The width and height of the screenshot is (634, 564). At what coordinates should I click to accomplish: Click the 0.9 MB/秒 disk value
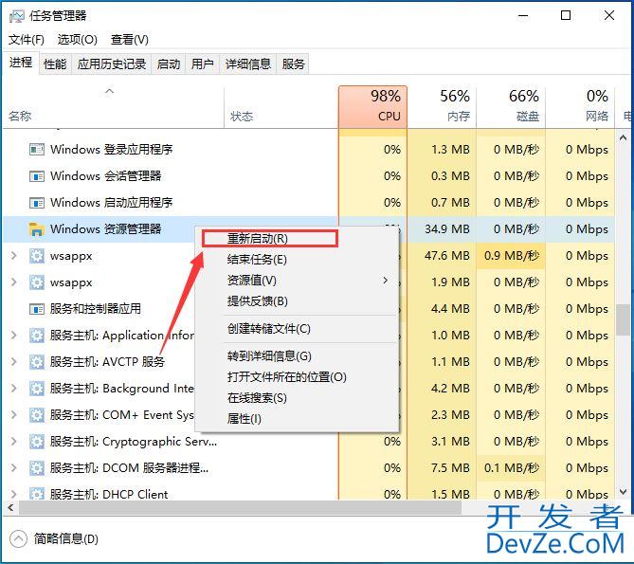pos(512,256)
